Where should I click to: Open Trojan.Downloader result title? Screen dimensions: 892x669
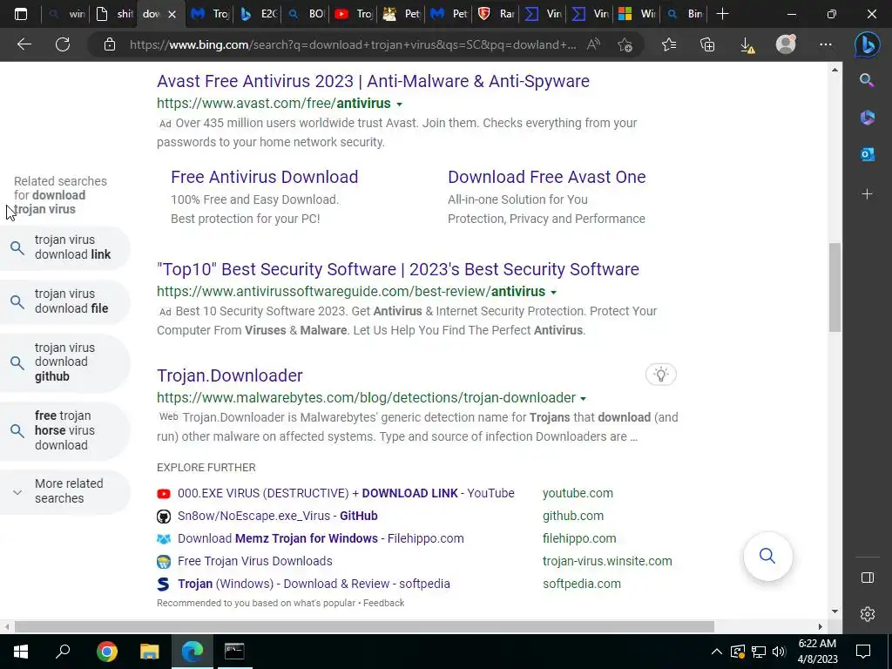tap(230, 375)
